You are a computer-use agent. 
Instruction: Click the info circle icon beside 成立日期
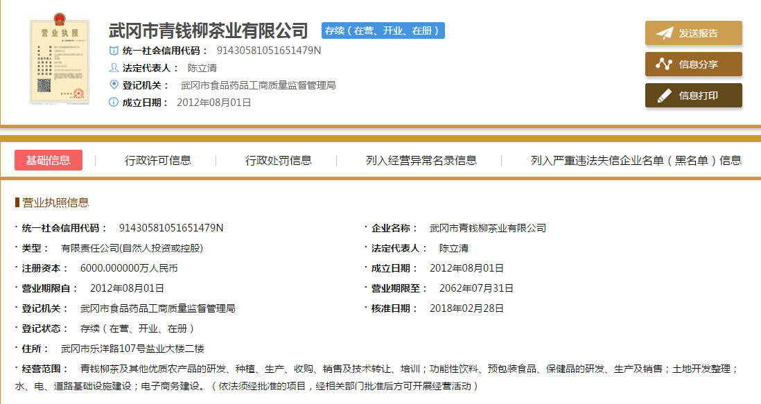coord(114,103)
